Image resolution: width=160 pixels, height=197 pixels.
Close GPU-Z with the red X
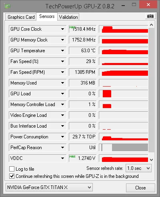tap(148, 5)
